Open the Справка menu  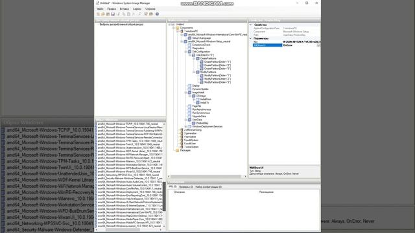(x=150, y=8)
